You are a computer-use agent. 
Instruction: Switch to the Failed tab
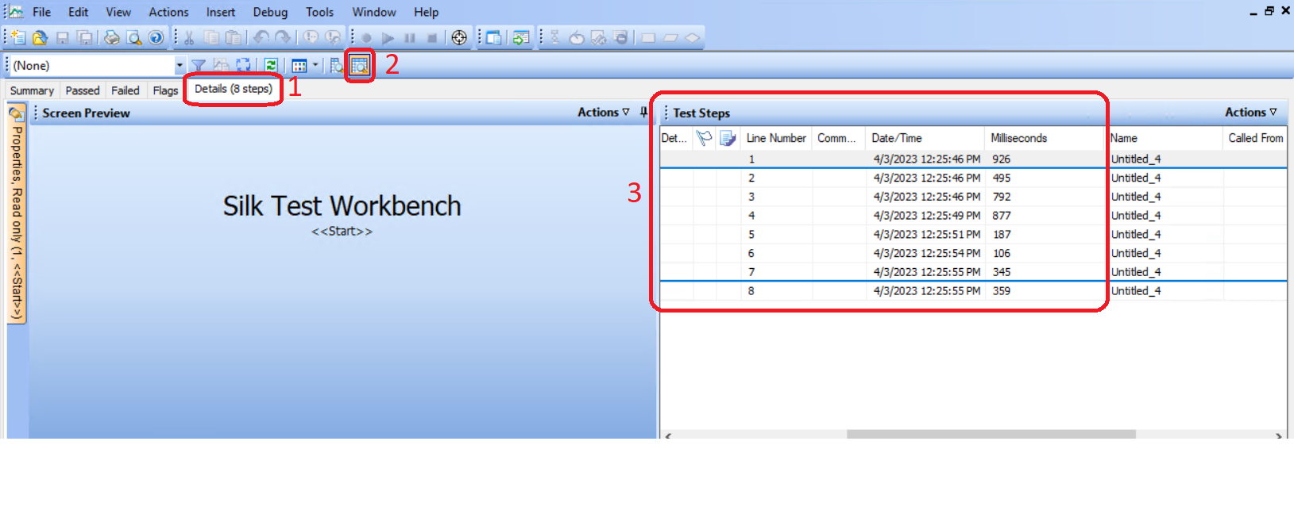click(x=126, y=90)
